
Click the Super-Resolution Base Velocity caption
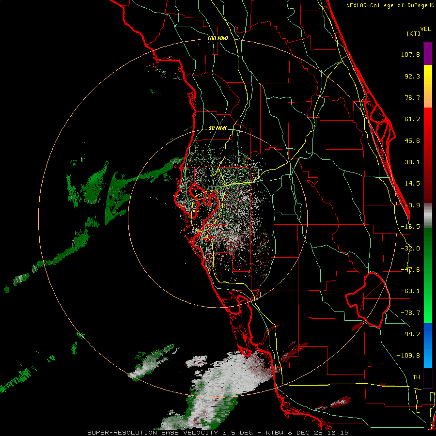[x=218, y=433]
